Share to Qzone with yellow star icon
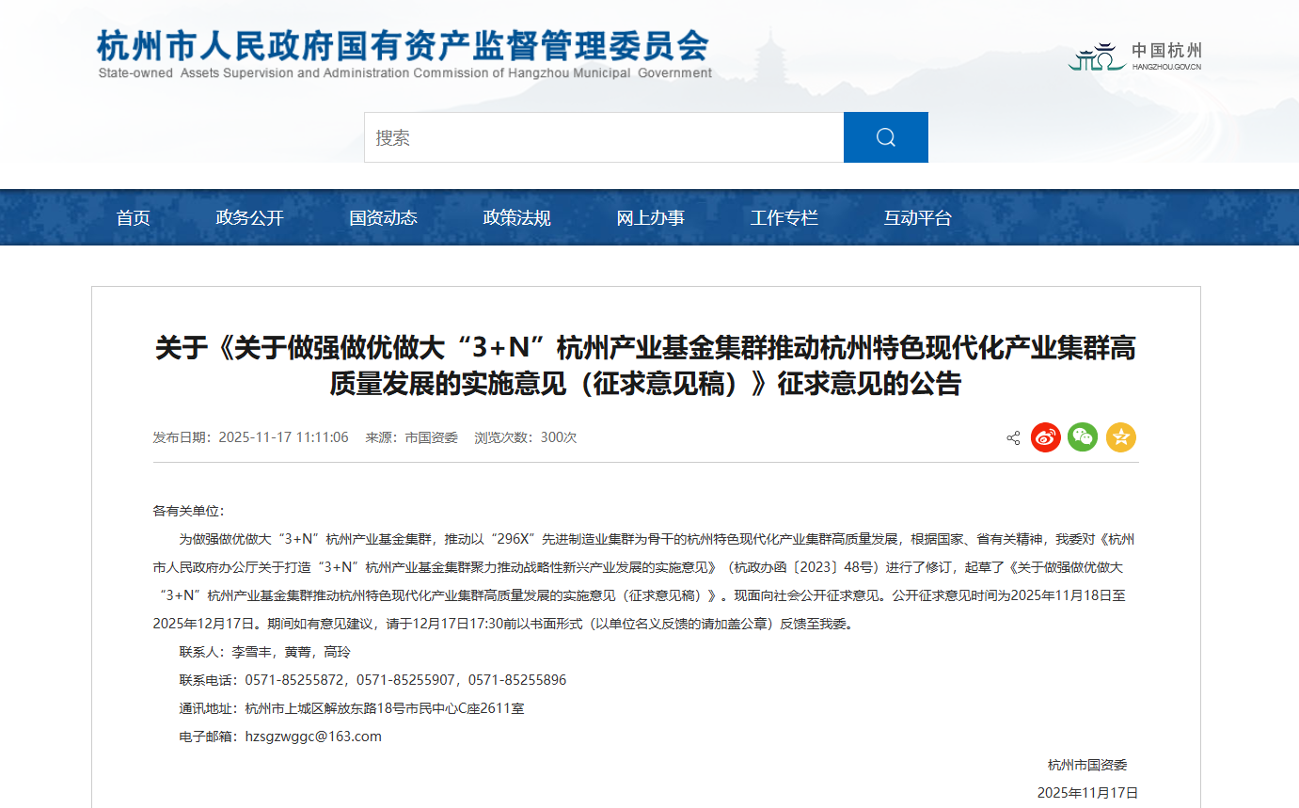The image size is (1299, 808). tap(1120, 437)
